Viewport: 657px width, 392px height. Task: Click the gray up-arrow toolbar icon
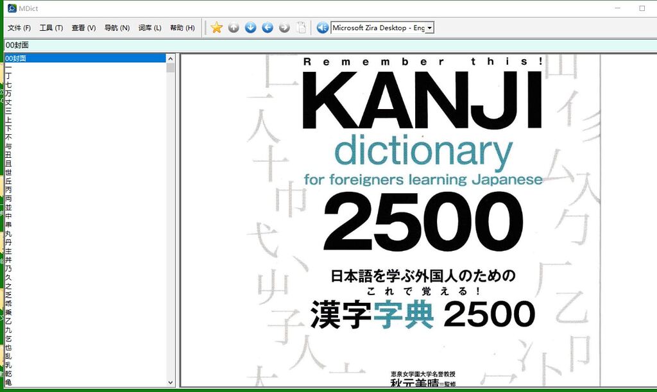tap(234, 28)
